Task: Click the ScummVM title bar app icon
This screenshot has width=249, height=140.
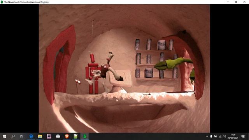Action: coord(2,2)
